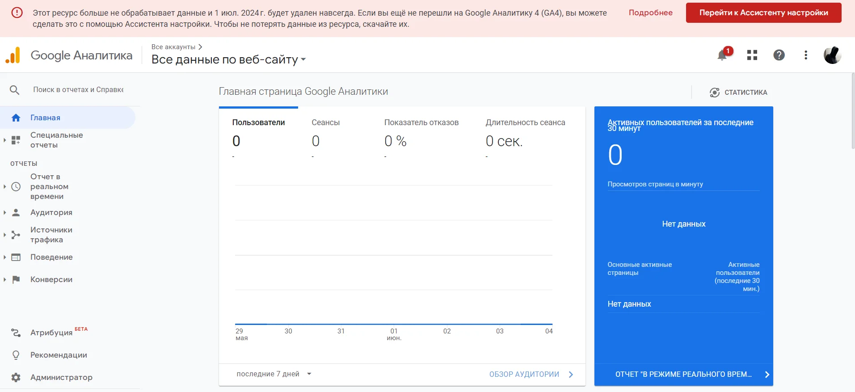Open Специальные отчеты menu item
Viewport: 855px width, 392px height.
click(x=56, y=140)
